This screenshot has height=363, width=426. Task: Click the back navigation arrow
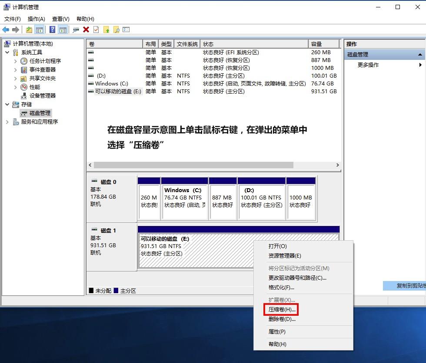click(x=6, y=29)
